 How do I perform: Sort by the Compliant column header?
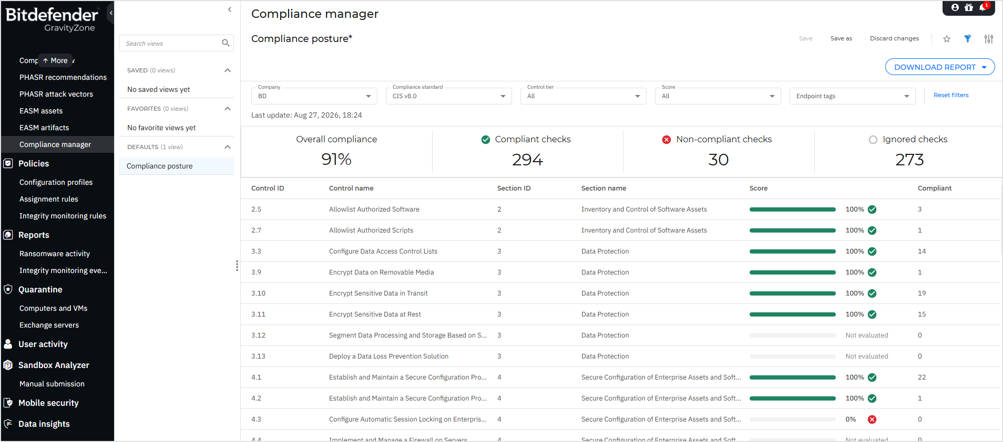tap(935, 188)
